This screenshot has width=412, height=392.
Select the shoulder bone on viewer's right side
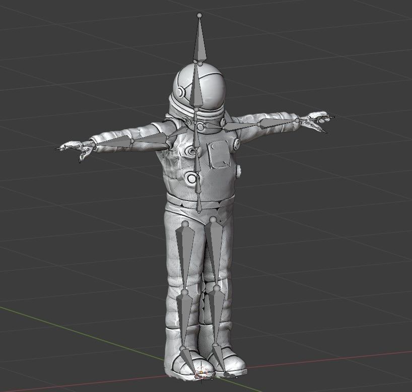tap(214, 125)
